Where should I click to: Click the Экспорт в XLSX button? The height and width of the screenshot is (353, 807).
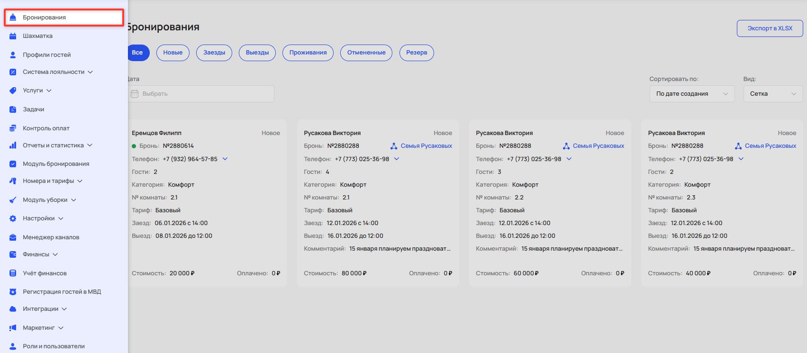pos(770,28)
